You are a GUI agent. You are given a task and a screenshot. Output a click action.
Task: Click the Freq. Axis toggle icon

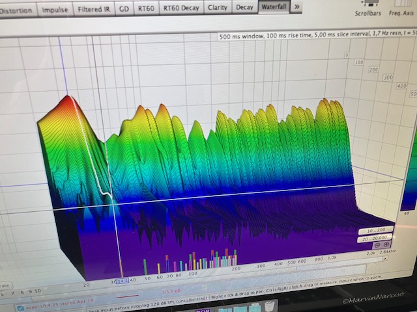pos(404,3)
